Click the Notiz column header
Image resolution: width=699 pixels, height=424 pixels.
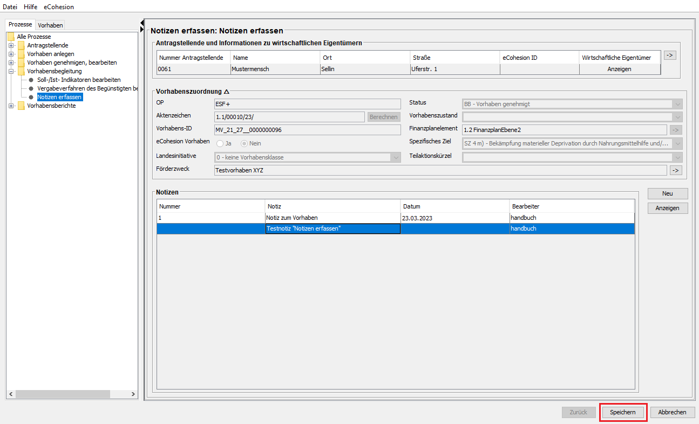(332, 206)
